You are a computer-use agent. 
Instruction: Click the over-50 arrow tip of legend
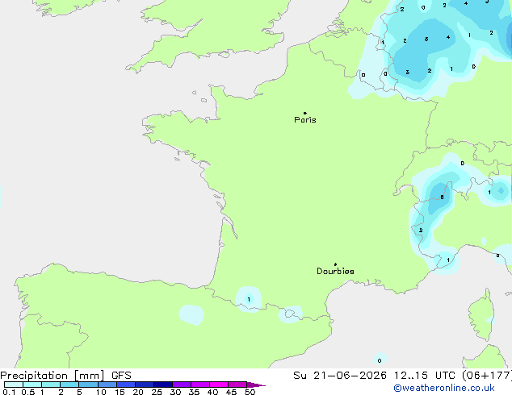[256, 385]
